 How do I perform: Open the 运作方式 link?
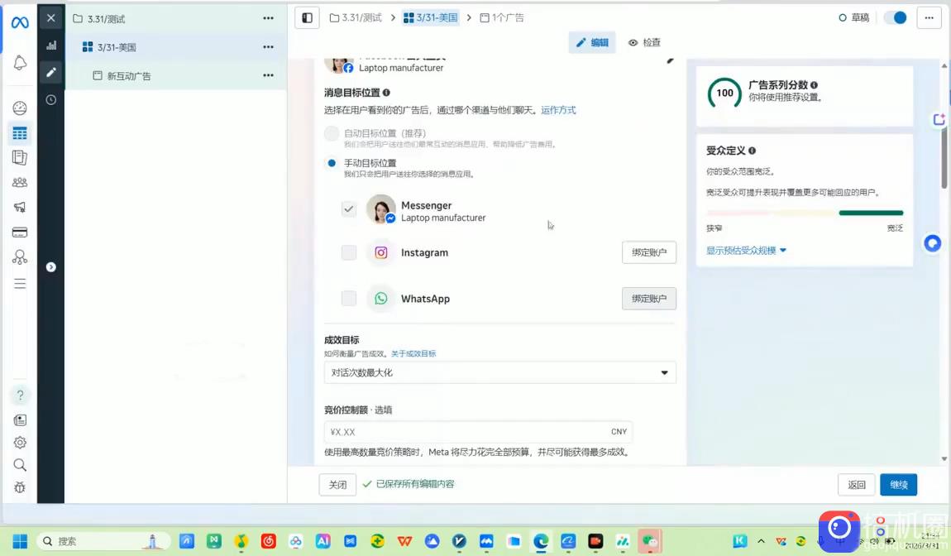(558, 110)
